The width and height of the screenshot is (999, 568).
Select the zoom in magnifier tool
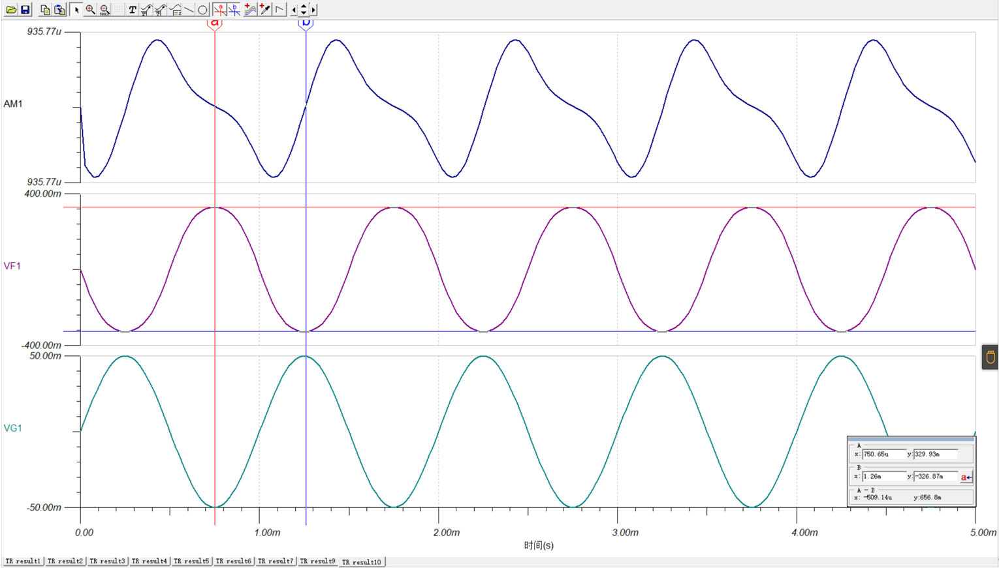click(x=90, y=9)
